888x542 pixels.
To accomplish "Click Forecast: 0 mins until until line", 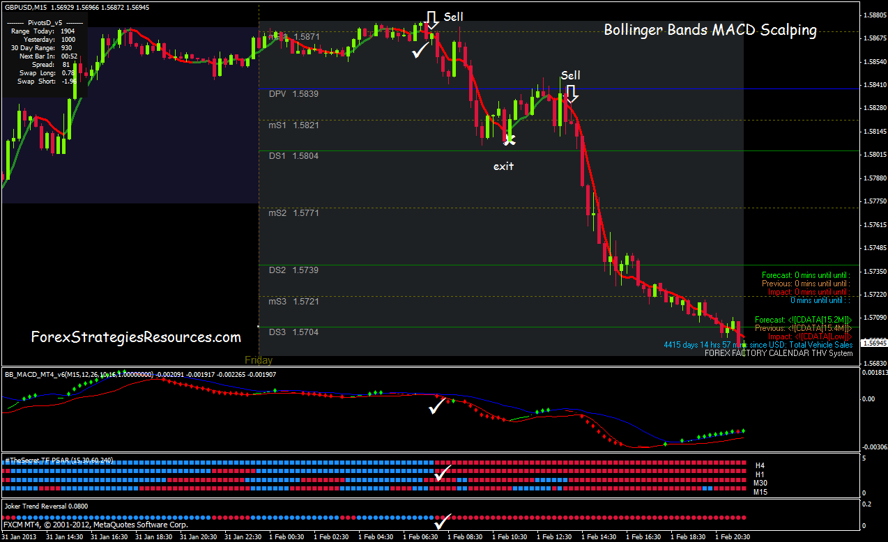I will click(806, 275).
